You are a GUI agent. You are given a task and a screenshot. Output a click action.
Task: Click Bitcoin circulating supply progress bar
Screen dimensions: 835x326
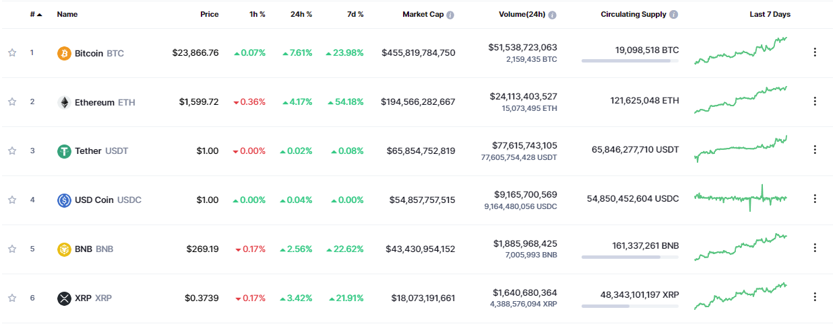pyautogui.click(x=630, y=60)
